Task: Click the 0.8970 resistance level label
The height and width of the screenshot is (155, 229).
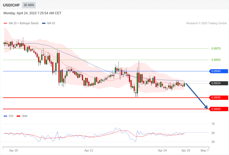Action: tap(216, 48)
